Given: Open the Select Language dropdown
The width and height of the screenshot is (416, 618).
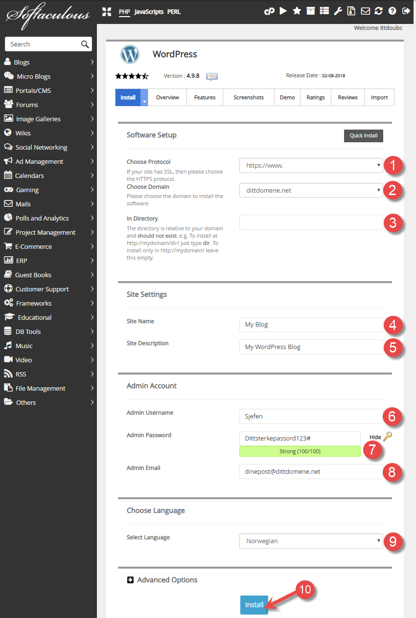Looking at the screenshot, I should tap(311, 541).
